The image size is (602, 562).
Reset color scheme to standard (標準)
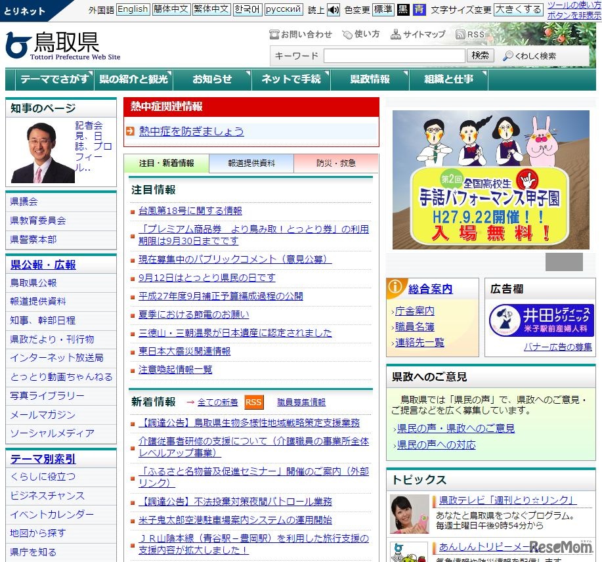coord(383,10)
